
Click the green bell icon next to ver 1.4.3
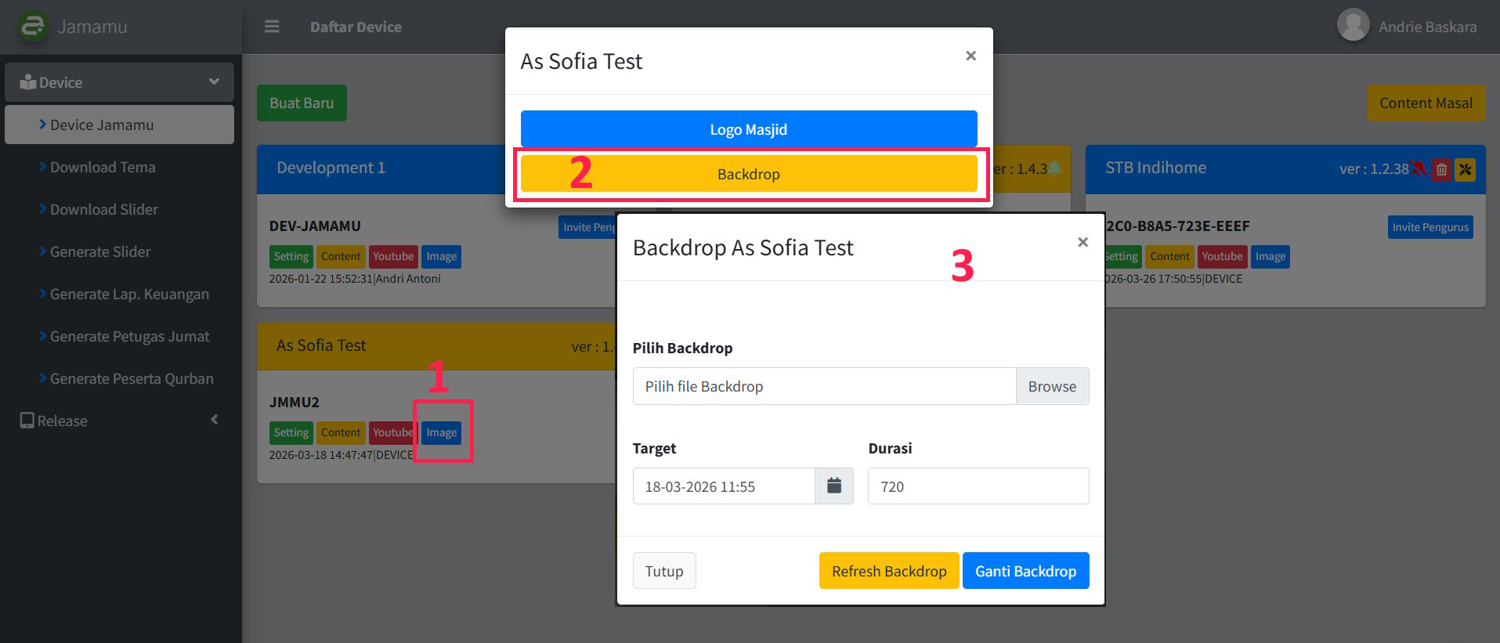[x=1055, y=168]
